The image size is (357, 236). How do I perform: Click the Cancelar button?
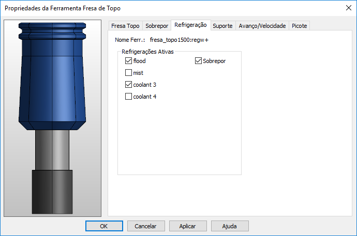click(x=146, y=226)
